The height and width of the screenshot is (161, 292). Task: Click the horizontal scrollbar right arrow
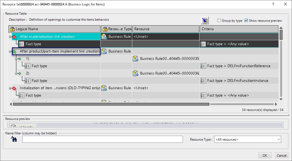[276, 104]
